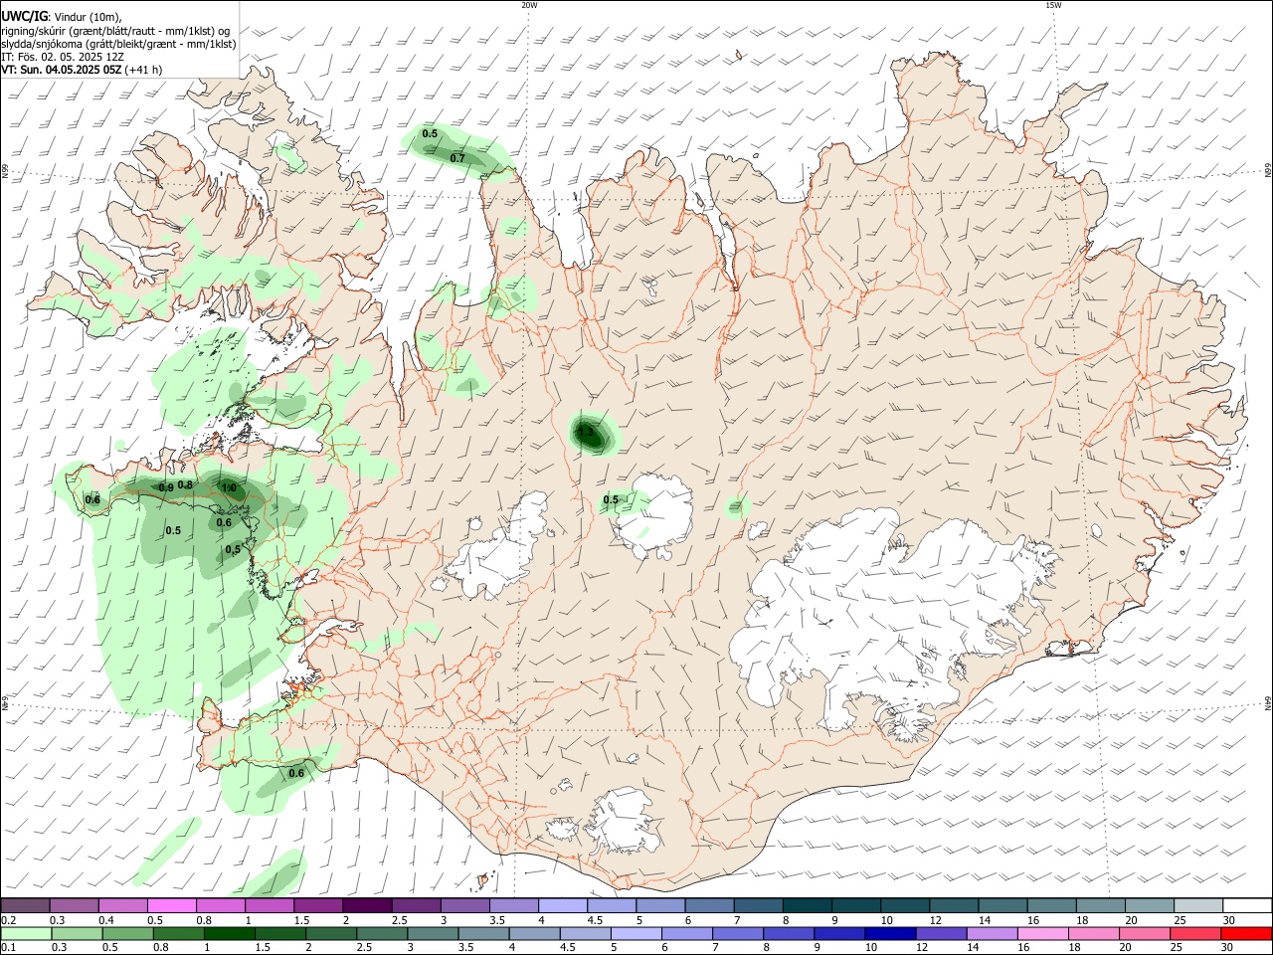Click the 0.6 value at the western tip of Snæfellsnes
Image resolution: width=1273 pixels, height=955 pixels.
pyautogui.click(x=92, y=499)
